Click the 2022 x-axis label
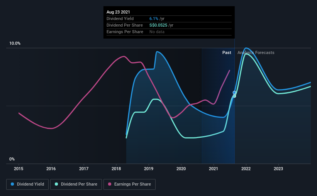 pyautogui.click(x=246, y=169)
